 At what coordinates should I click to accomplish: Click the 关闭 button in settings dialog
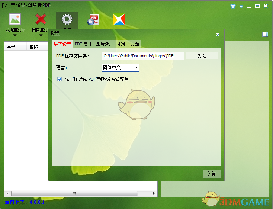(x=212, y=174)
